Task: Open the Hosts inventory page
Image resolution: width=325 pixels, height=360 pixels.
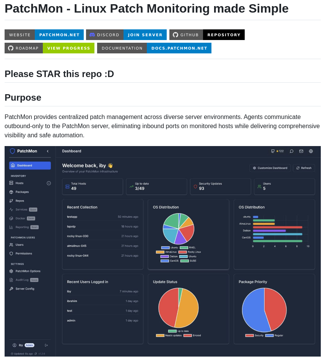Action: click(x=19, y=183)
